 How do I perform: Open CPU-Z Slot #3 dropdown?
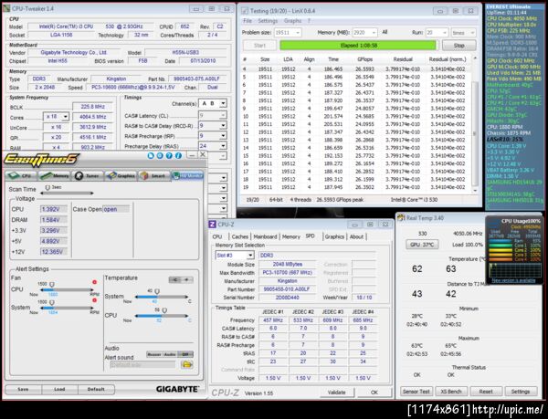pos(234,256)
